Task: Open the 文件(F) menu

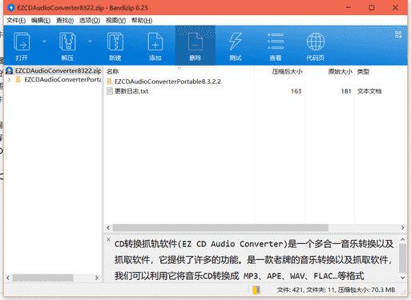Action: (16, 21)
